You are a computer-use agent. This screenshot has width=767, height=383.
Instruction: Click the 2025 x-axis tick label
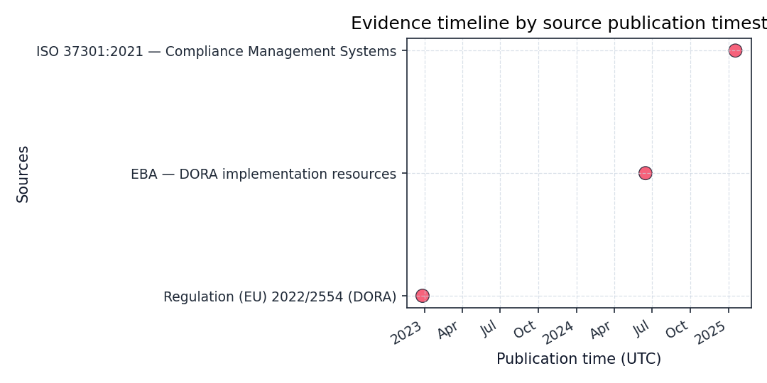[x=710, y=334]
